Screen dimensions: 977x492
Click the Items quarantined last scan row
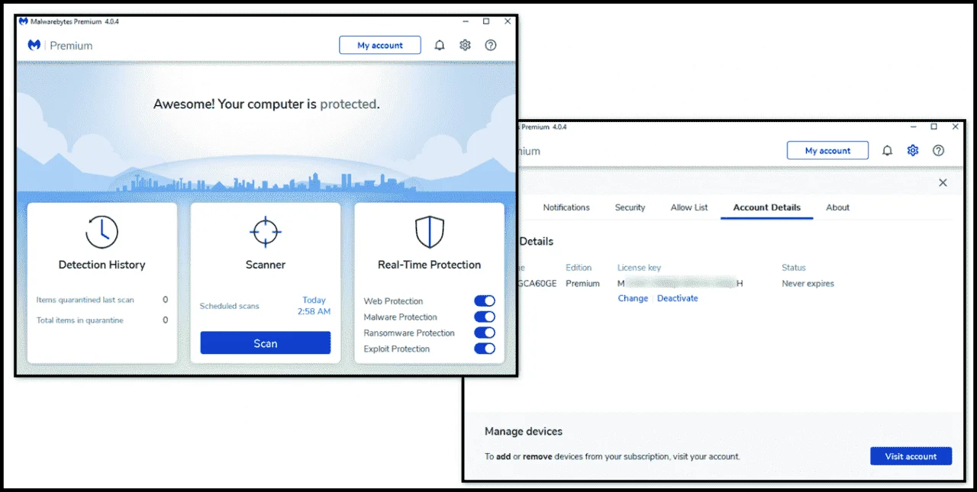coord(102,300)
